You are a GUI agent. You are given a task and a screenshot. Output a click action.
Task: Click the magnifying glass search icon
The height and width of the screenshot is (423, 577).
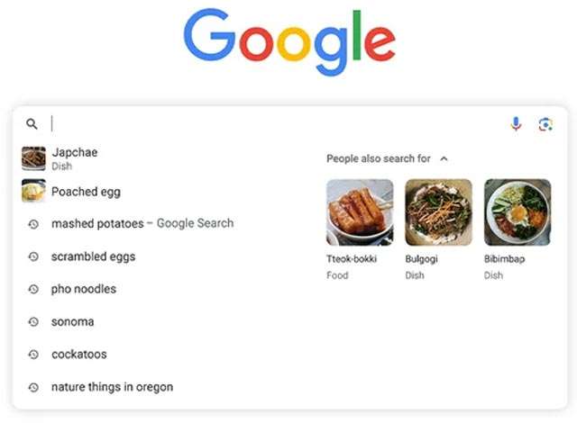coord(32,124)
